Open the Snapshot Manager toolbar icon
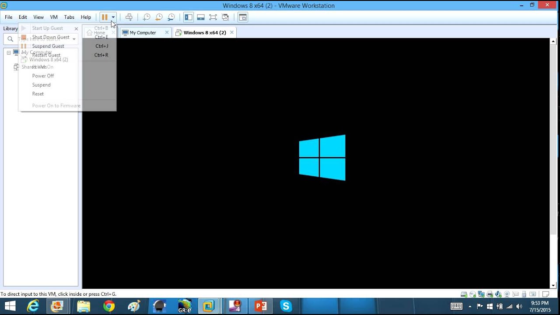This screenshot has width=560, height=315. click(x=171, y=17)
